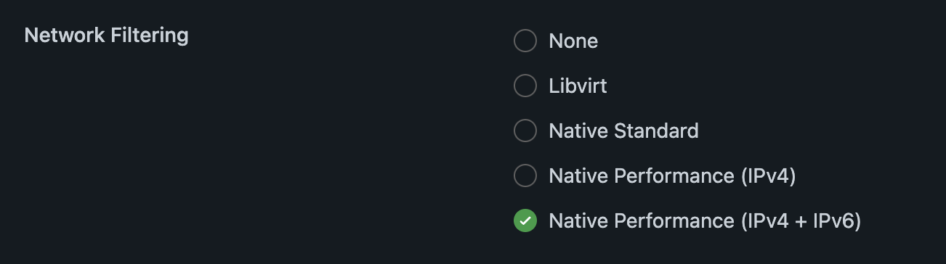Enable IPv4-only Native Performance filtering
The image size is (946, 264).
coord(525,176)
